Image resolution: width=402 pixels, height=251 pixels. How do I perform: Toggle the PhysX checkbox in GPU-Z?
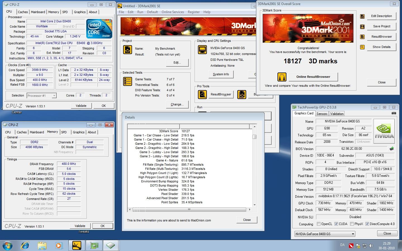pos(352,224)
